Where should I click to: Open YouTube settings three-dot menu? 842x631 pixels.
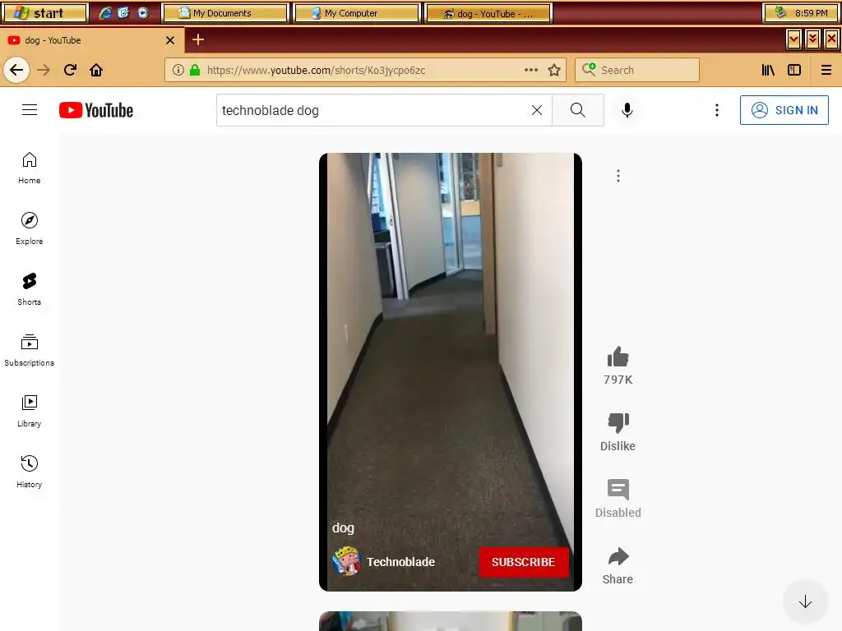tap(716, 110)
